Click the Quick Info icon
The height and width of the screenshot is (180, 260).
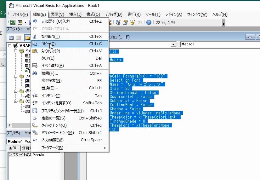tap(35, 125)
